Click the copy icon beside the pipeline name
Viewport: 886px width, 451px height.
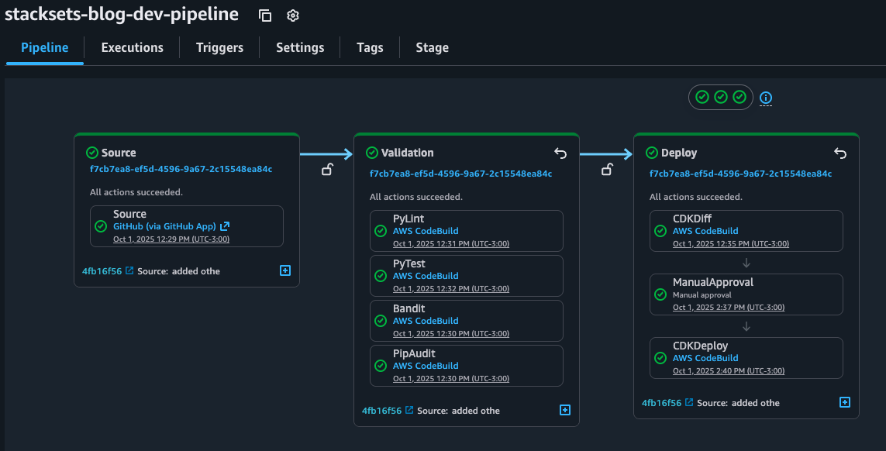[264, 15]
